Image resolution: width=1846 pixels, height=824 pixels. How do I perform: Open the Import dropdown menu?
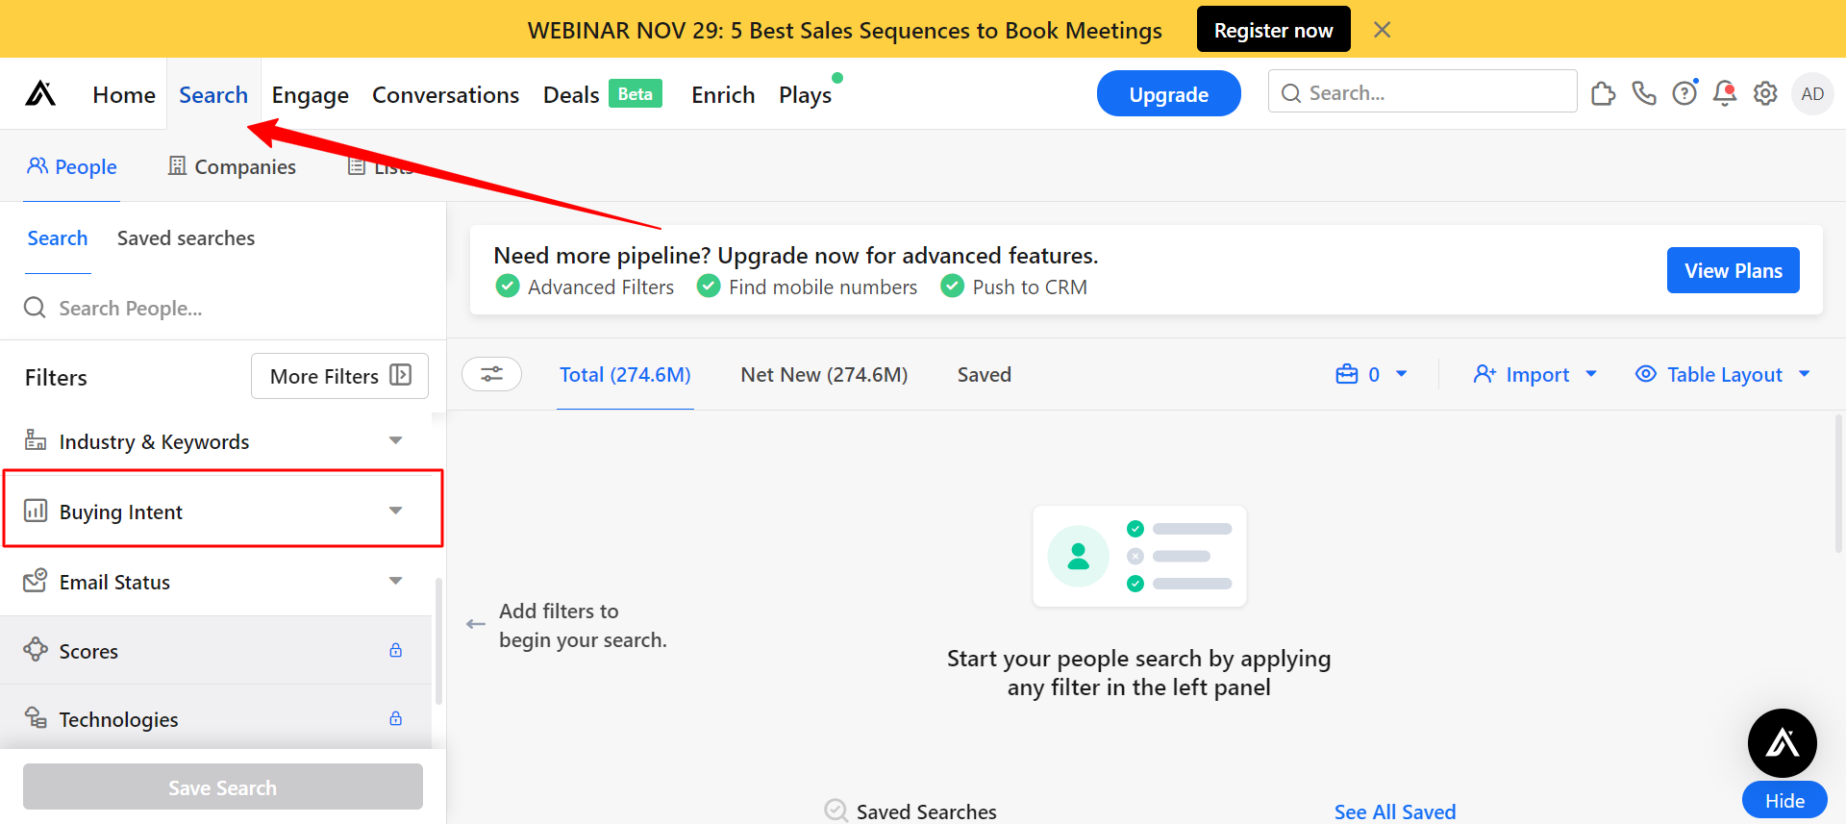pos(1535,374)
